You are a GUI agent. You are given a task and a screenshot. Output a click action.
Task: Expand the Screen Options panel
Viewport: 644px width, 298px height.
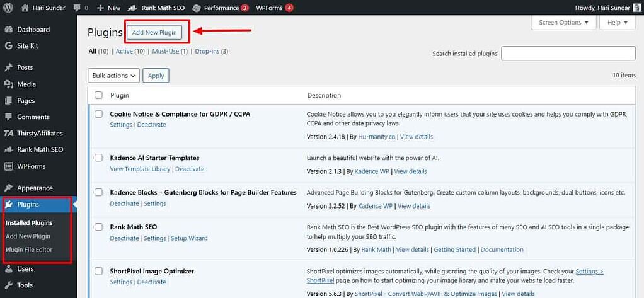(x=564, y=23)
